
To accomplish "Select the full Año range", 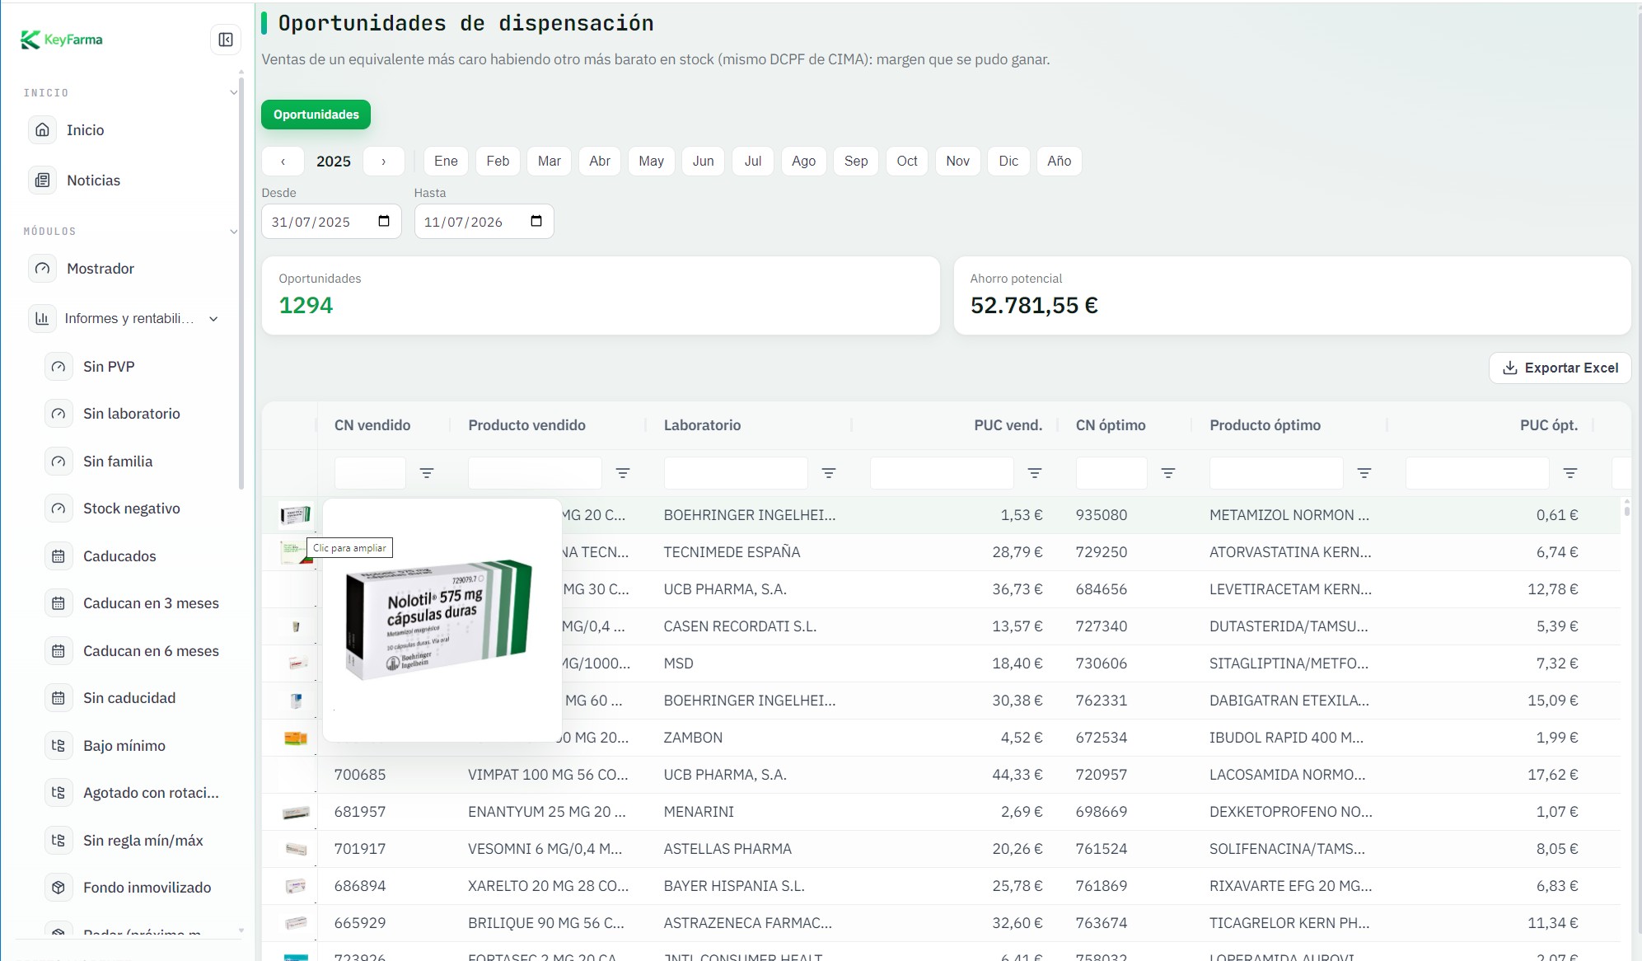I will click(1060, 162).
